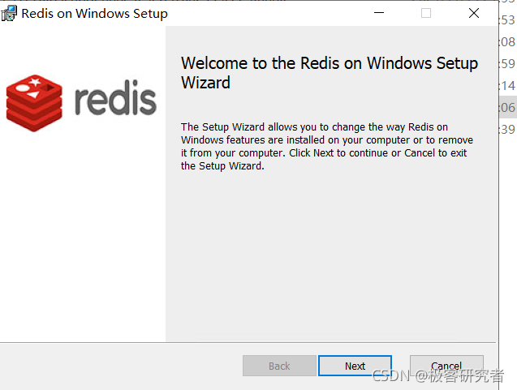Click the disabled maximize button
This screenshot has width=517, height=390.
[x=426, y=13]
